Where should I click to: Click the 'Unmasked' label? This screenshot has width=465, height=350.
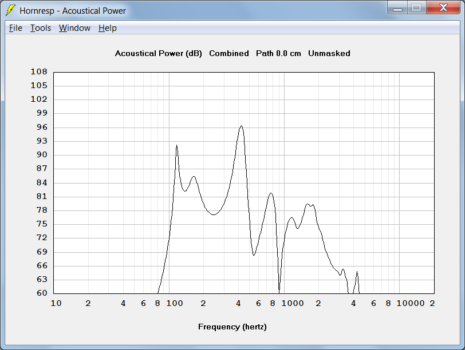(329, 53)
